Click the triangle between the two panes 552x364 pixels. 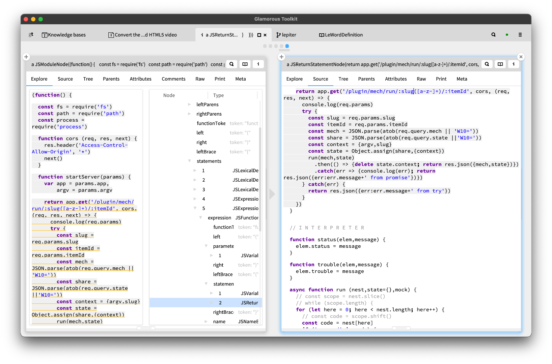(272, 194)
